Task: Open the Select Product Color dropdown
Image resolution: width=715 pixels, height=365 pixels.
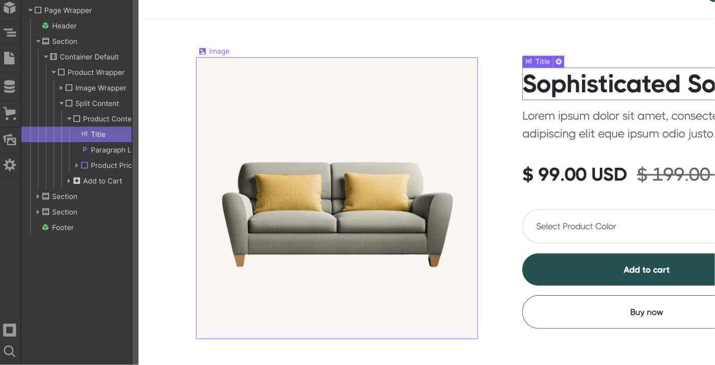Action: tap(612, 226)
